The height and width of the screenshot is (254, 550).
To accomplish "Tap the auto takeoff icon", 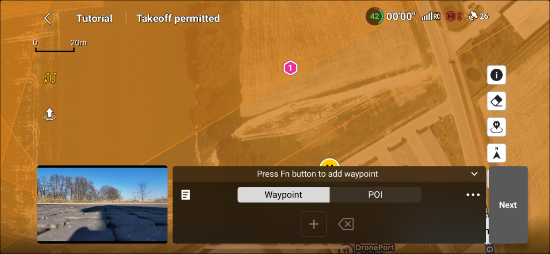I will tap(49, 114).
